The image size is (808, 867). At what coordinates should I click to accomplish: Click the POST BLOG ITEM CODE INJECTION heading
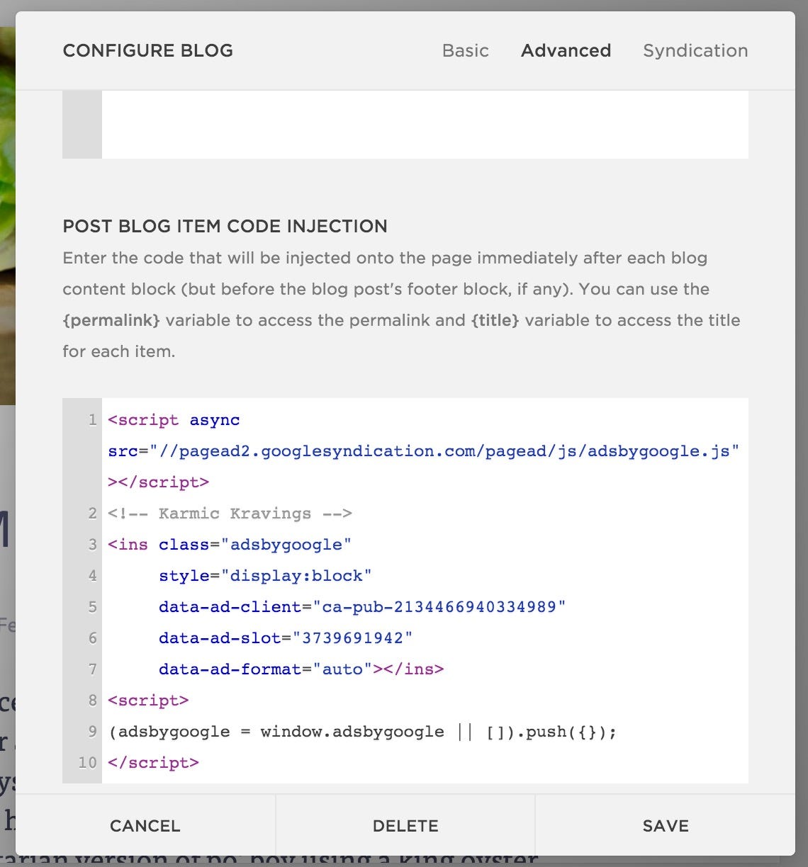click(225, 226)
